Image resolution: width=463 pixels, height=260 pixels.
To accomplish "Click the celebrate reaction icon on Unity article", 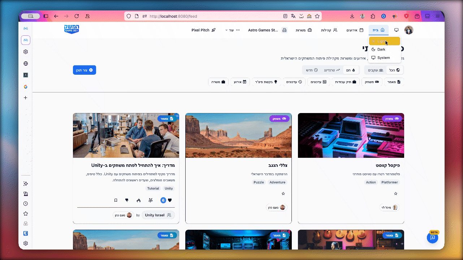I will click(151, 200).
